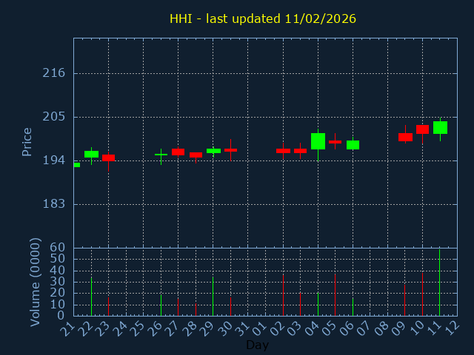Select the red volume bar on day 23
Viewport: 474px width, 355px height.
(108, 307)
